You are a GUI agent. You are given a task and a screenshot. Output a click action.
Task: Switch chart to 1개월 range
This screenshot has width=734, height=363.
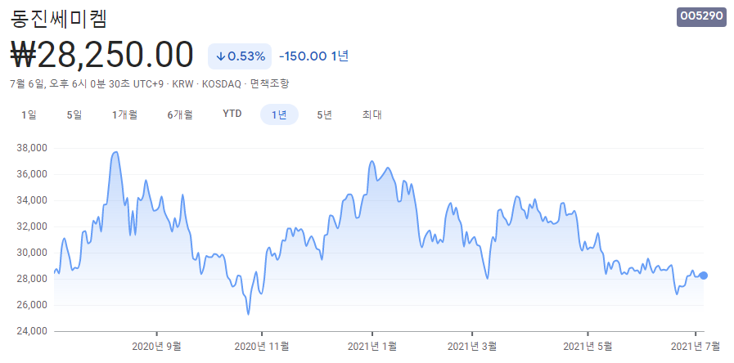tap(124, 114)
